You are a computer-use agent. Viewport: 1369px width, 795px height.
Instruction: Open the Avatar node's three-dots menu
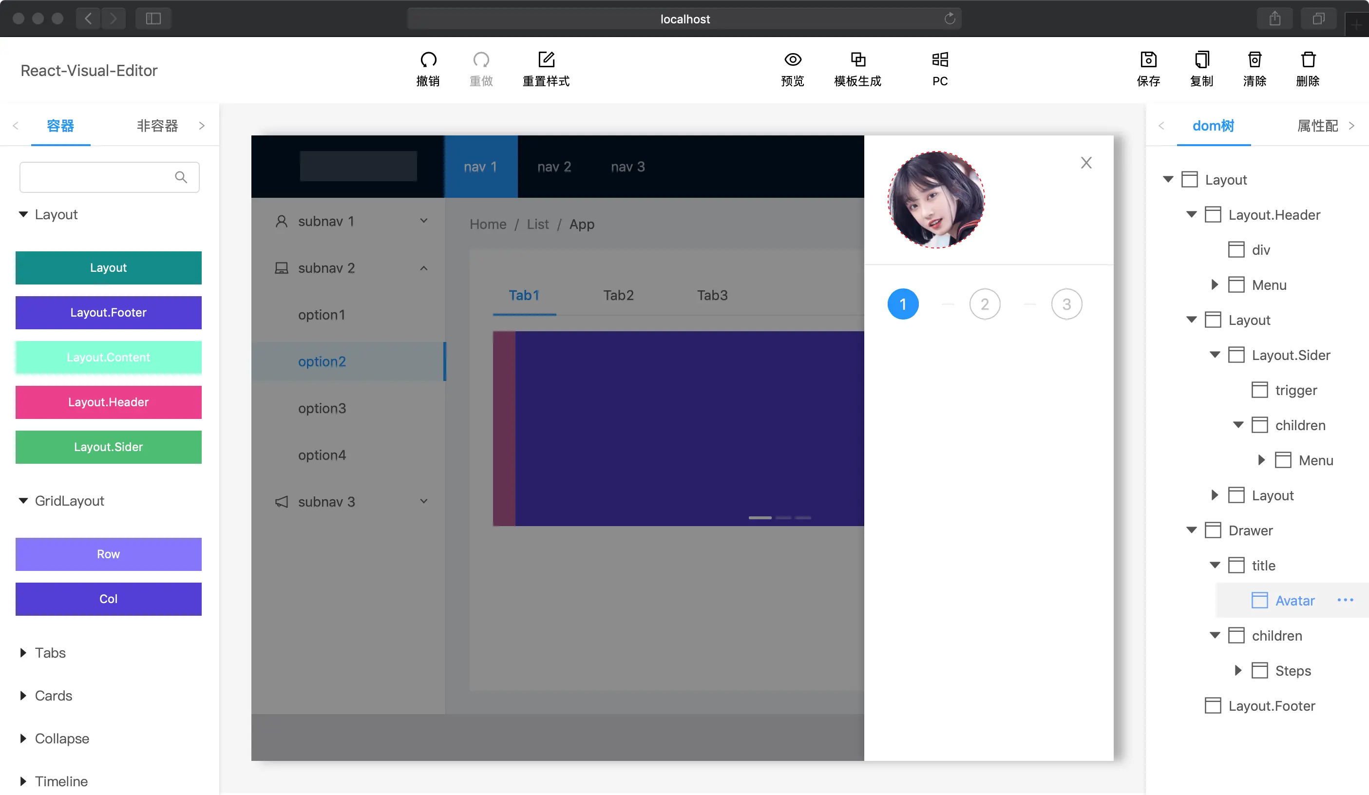pyautogui.click(x=1345, y=600)
